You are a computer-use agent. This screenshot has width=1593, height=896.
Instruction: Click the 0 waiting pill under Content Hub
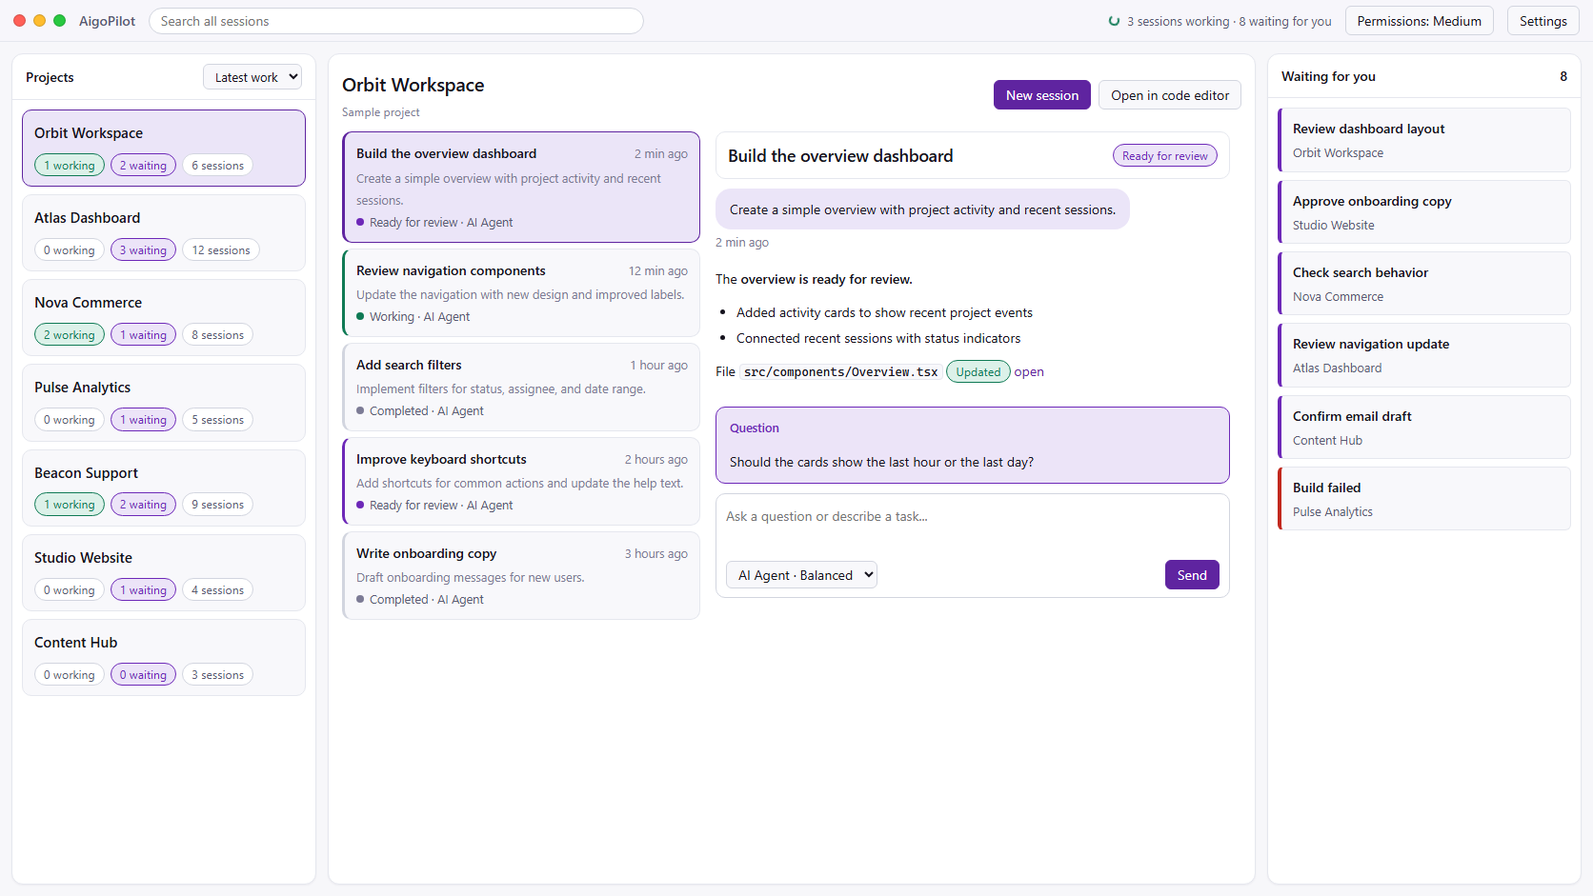[x=143, y=675]
